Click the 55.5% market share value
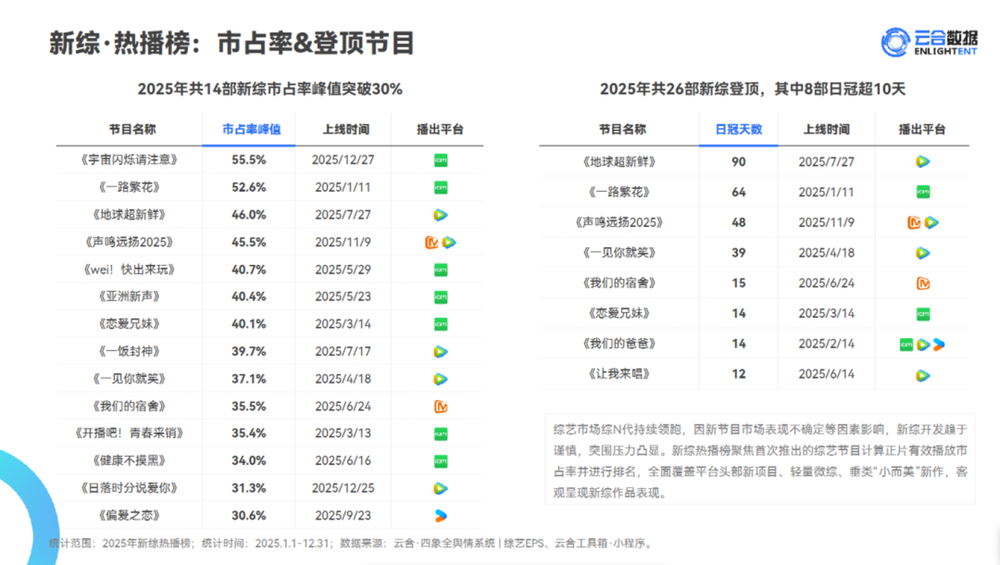Image resolution: width=1000 pixels, height=565 pixels. pos(249,160)
